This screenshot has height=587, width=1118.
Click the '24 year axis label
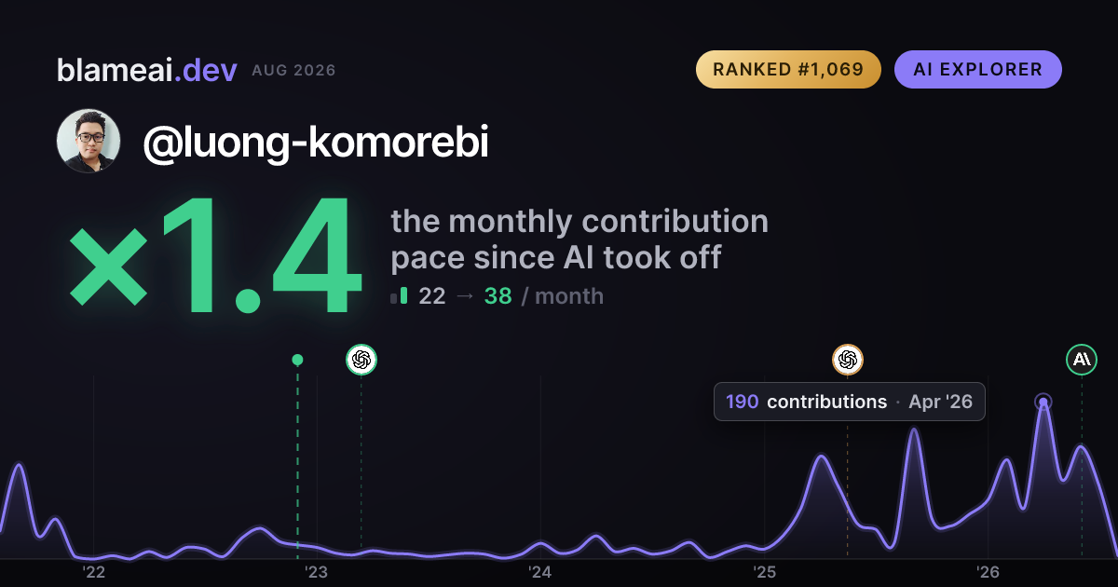pyautogui.click(x=540, y=571)
